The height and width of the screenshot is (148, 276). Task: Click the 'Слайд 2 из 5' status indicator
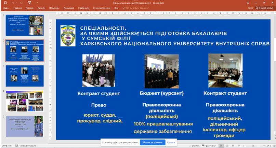pyautogui.click(x=7, y=146)
